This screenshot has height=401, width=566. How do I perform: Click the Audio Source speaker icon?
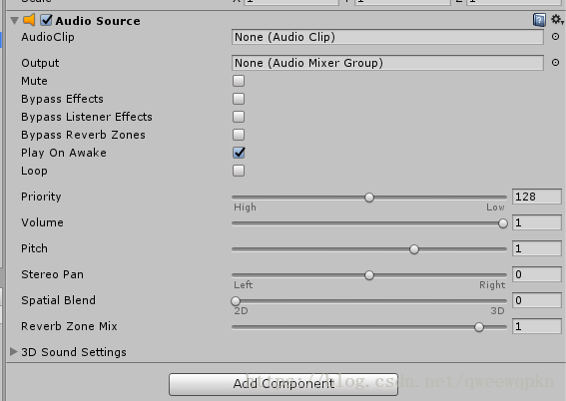click(x=29, y=20)
